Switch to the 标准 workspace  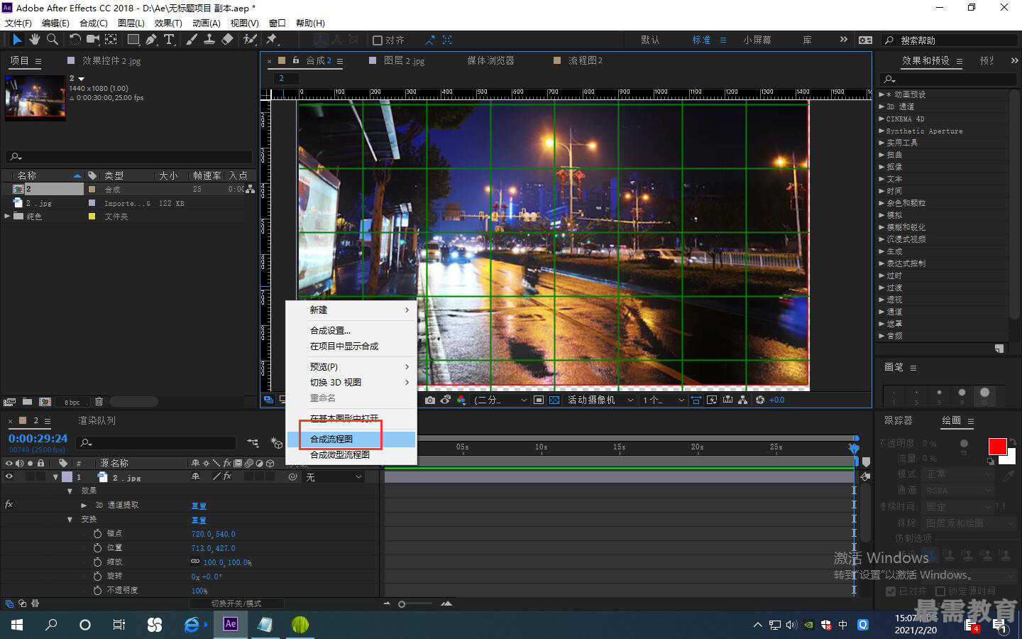click(701, 40)
